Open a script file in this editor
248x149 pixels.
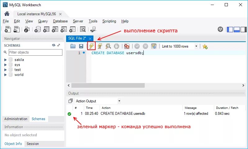[73, 46]
